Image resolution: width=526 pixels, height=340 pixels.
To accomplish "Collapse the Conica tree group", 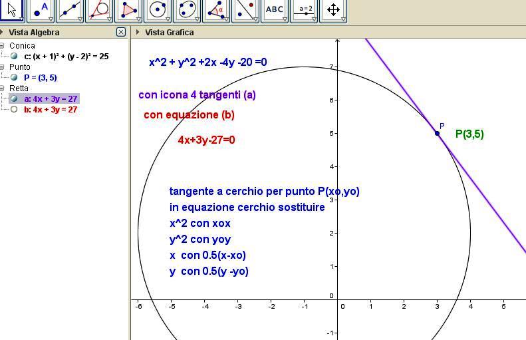I will 2,46.
